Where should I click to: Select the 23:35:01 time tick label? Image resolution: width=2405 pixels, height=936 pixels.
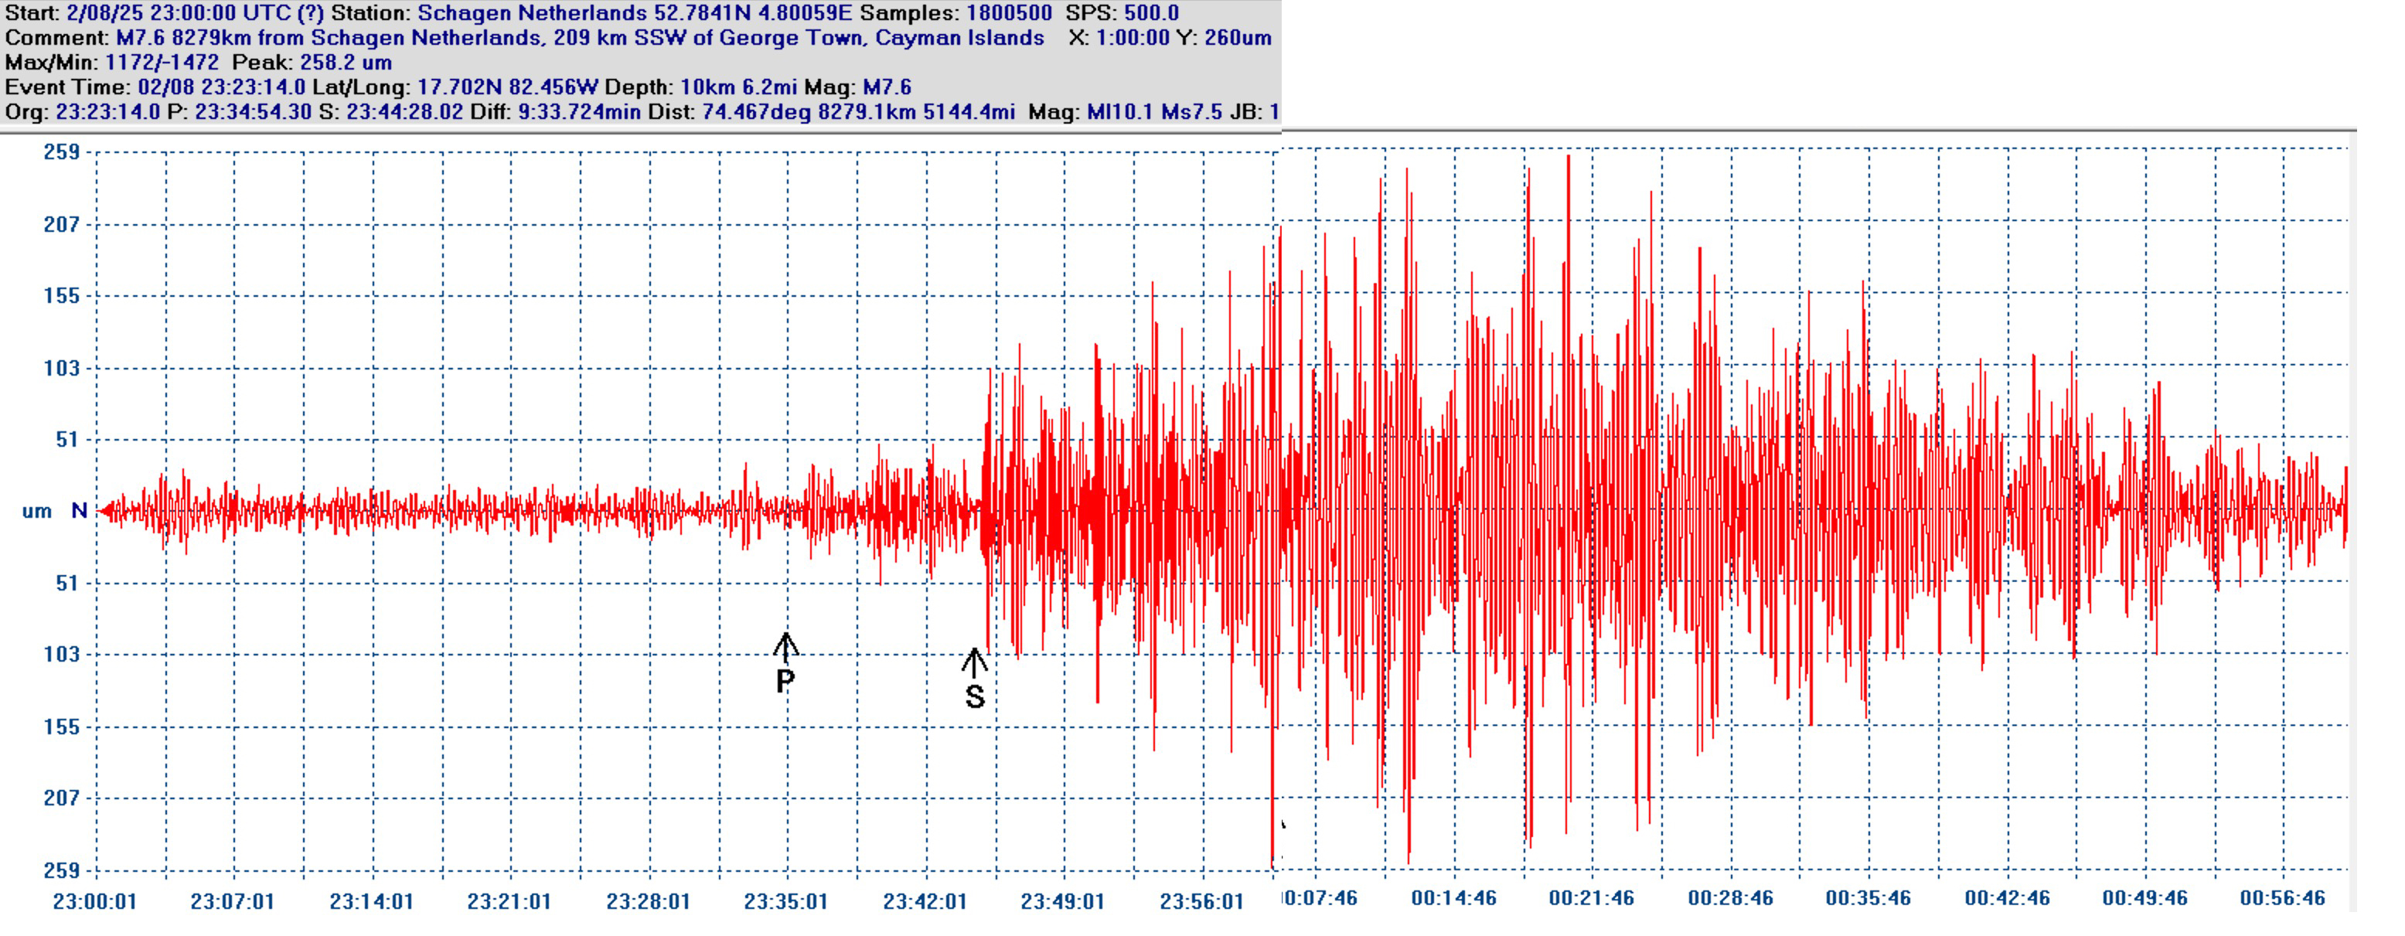coord(785,901)
